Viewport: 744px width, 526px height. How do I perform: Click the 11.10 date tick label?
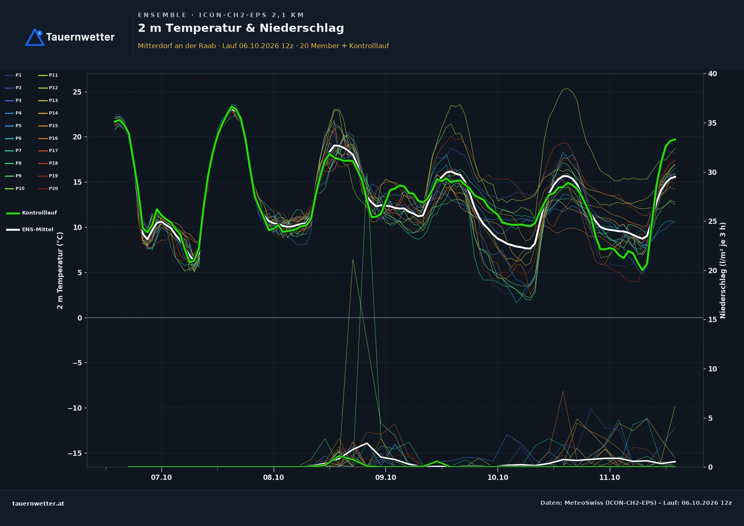pyautogui.click(x=609, y=477)
